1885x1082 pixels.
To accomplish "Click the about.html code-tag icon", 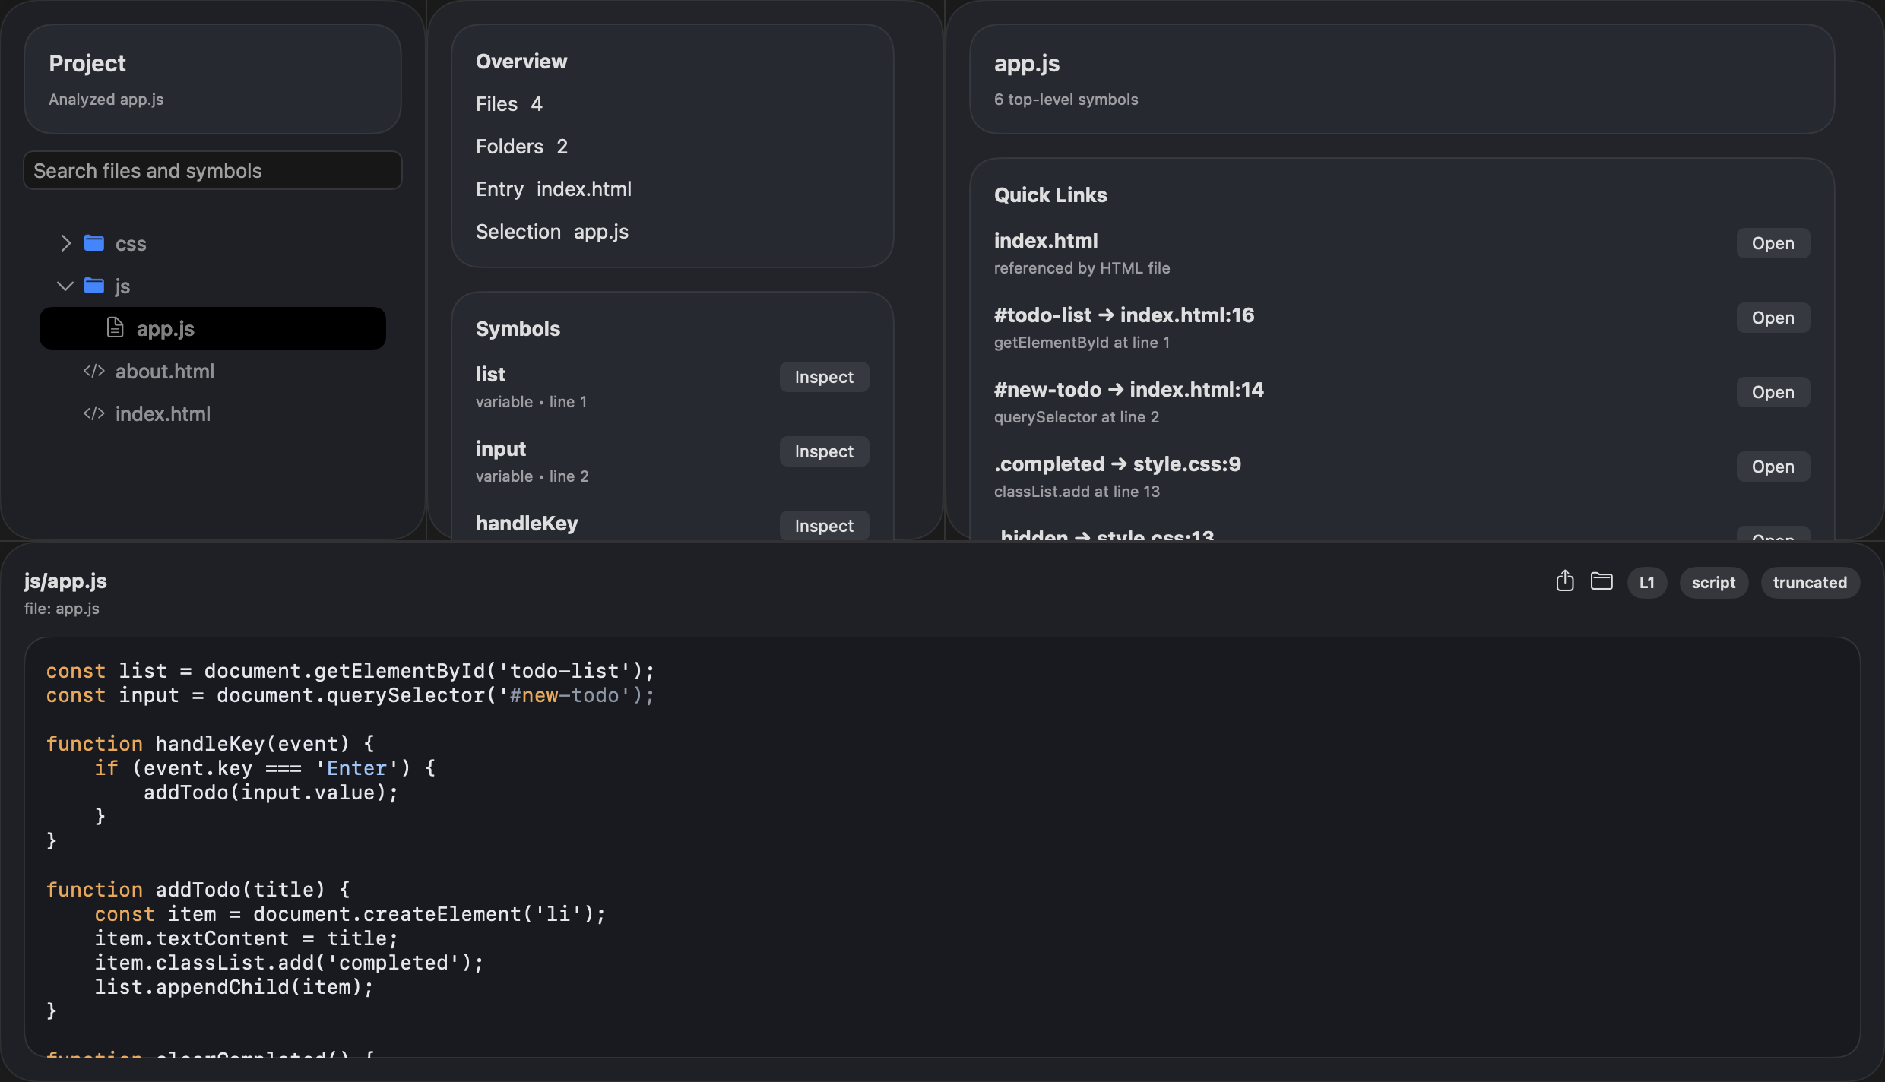I will [93, 371].
